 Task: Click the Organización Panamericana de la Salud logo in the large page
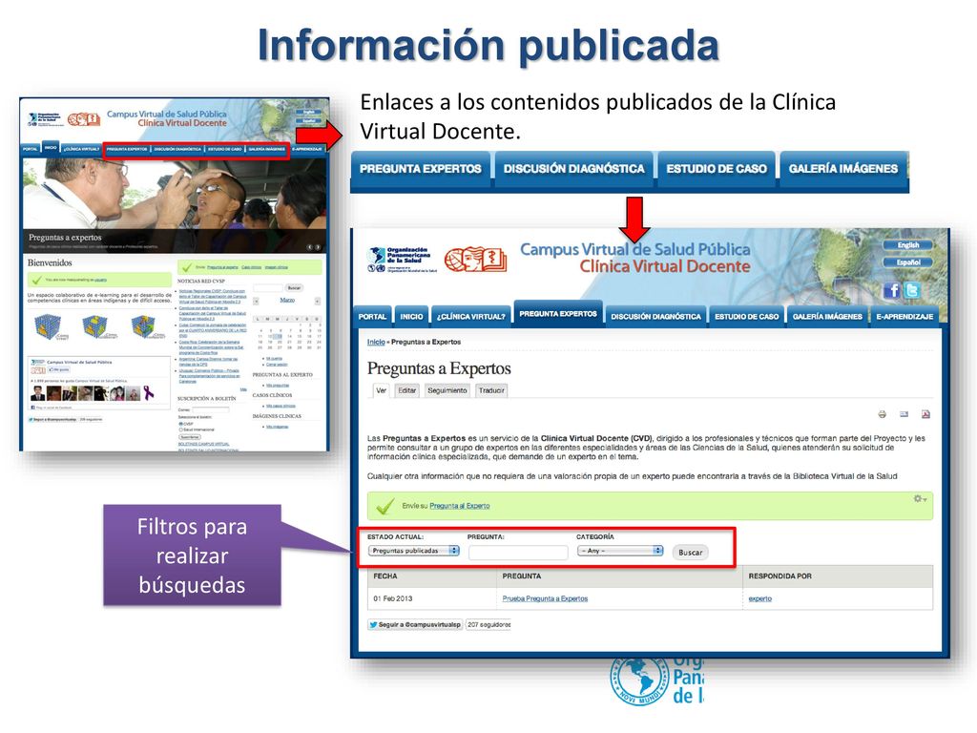click(x=402, y=260)
